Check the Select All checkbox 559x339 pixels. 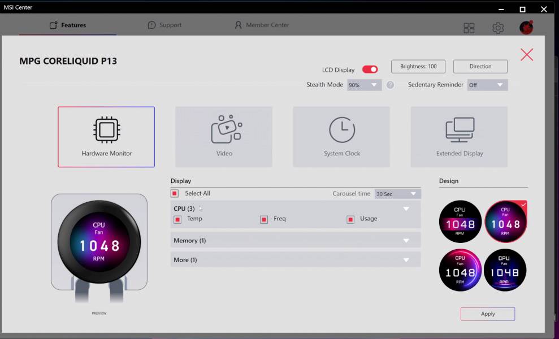tap(175, 193)
